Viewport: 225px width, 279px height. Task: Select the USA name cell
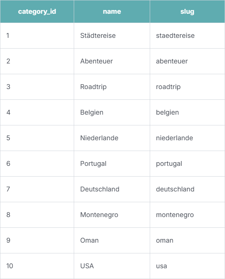[x=87, y=266]
